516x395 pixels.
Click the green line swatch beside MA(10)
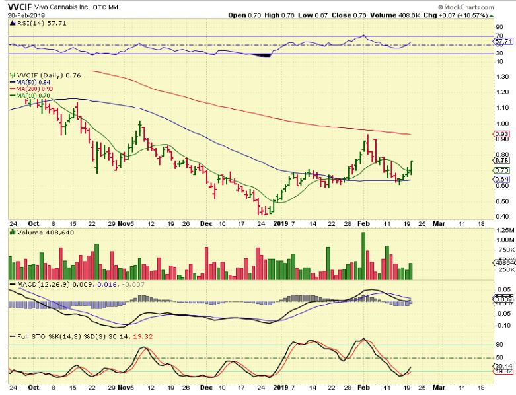[x=13, y=96]
